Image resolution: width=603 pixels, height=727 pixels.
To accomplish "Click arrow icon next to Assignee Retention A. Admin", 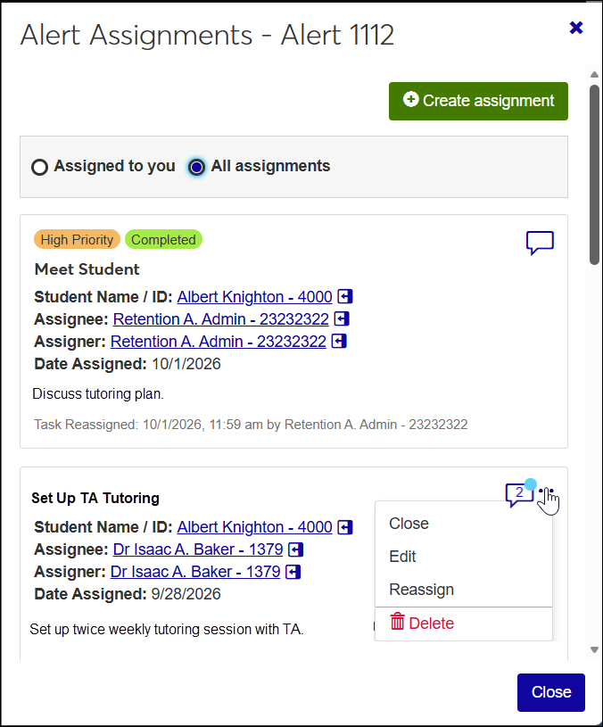I will tap(342, 318).
